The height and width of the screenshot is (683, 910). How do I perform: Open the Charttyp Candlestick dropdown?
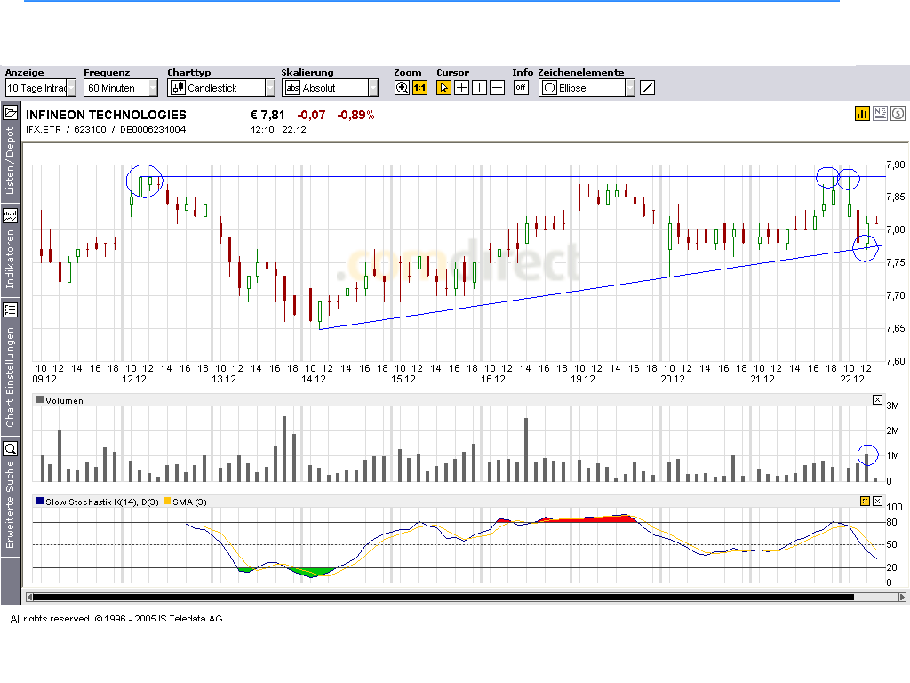pyautogui.click(x=221, y=88)
